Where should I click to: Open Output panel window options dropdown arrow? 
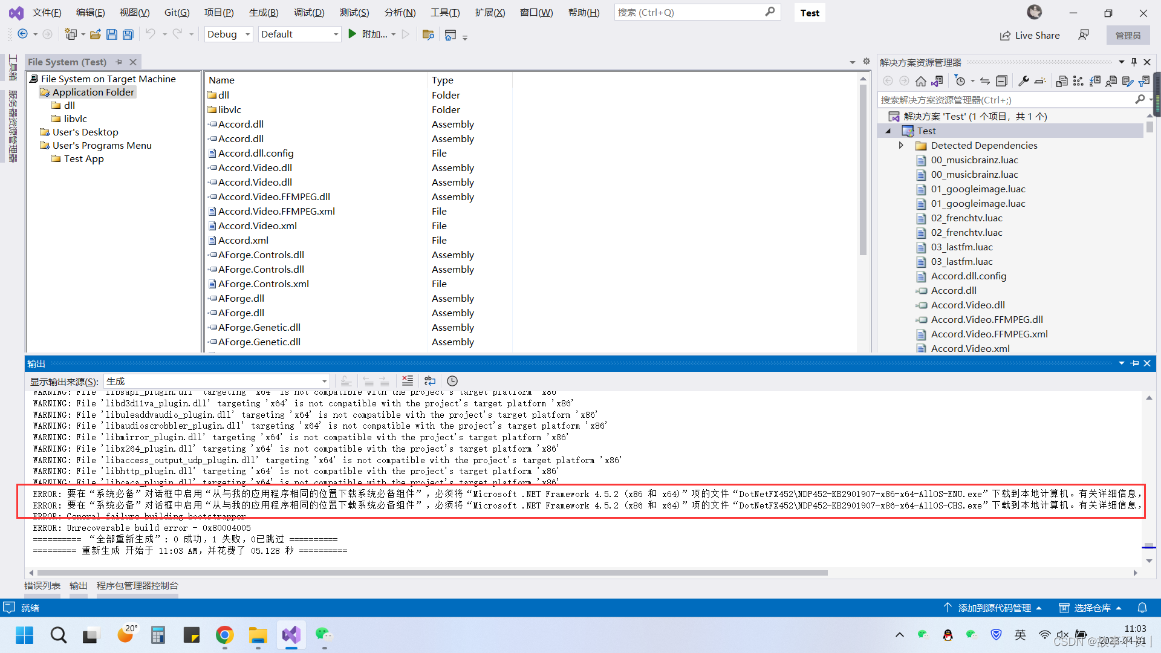(x=1122, y=363)
